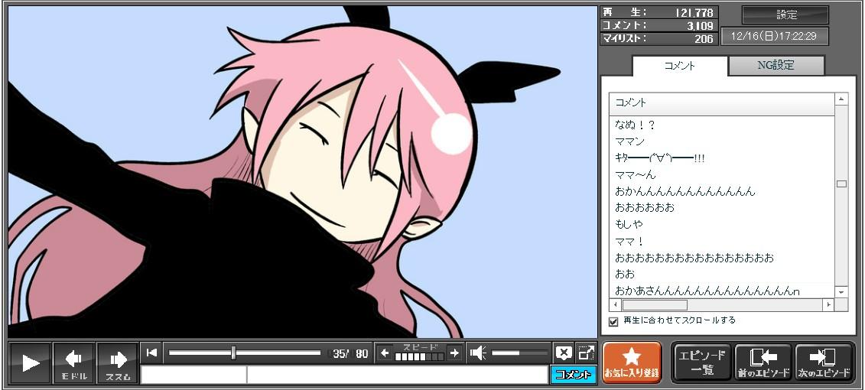This screenshot has height=390, width=865.
Task: Go to the previous episode
Action: (763, 362)
